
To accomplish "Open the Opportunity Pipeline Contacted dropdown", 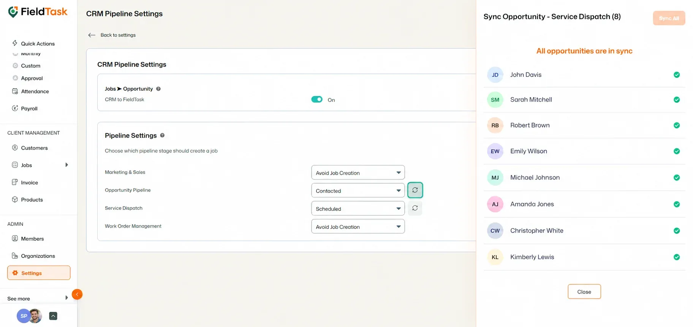I will 358,190.
